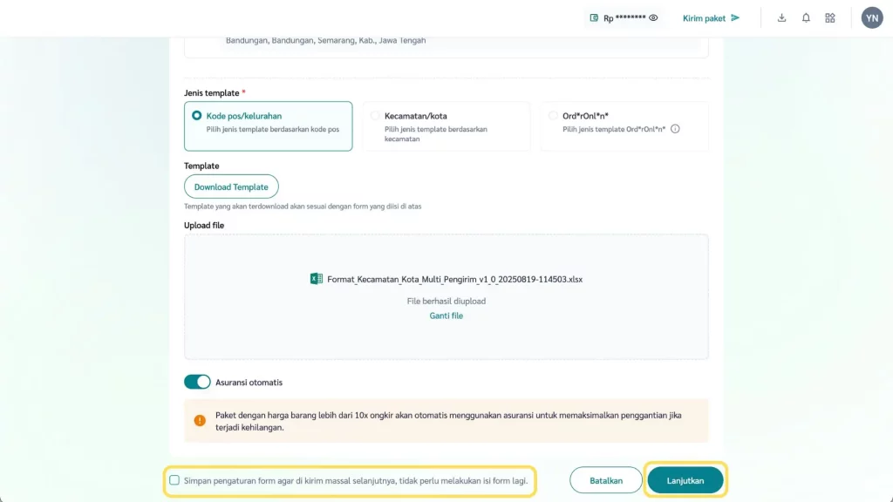Open the notification bell
The image size is (893, 502).
click(x=806, y=18)
